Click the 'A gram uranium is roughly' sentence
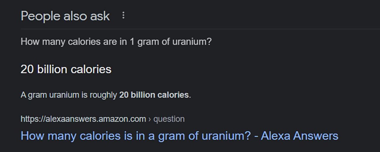Screen dimensions: 380x152 coord(69,95)
